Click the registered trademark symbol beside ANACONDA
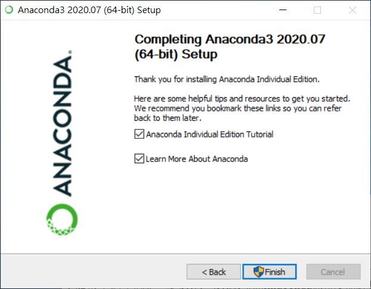The width and height of the screenshot is (371, 289). coord(70,52)
